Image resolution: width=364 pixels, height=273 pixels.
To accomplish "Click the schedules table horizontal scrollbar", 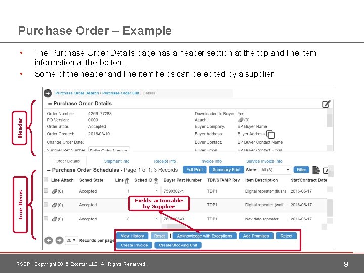I will pyautogui.click(x=176, y=226).
